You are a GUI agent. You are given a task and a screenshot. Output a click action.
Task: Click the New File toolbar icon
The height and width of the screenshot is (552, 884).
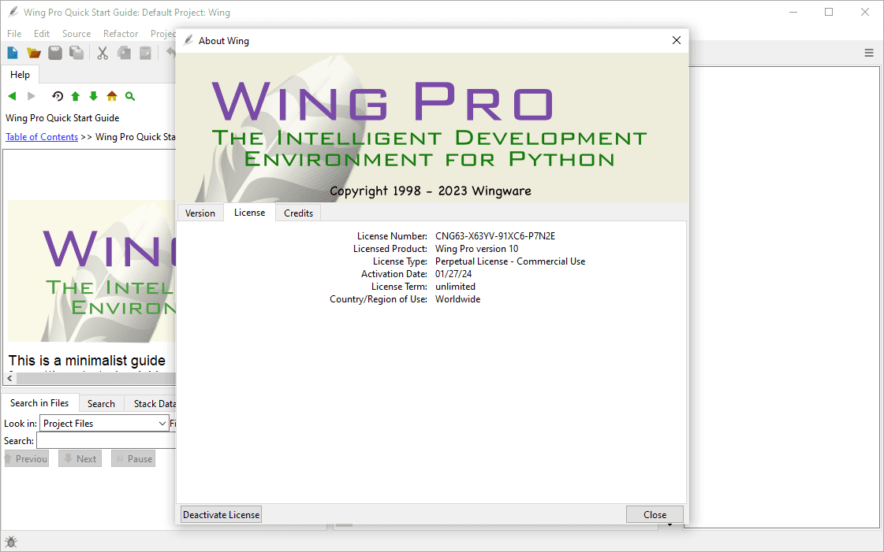point(13,53)
